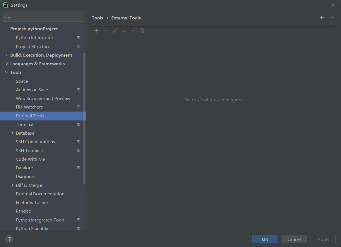Open External Documentation settings

pyautogui.click(x=40, y=194)
